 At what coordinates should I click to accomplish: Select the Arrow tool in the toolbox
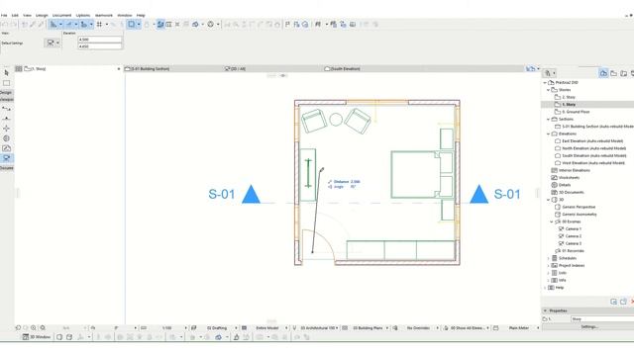pyautogui.click(x=7, y=73)
